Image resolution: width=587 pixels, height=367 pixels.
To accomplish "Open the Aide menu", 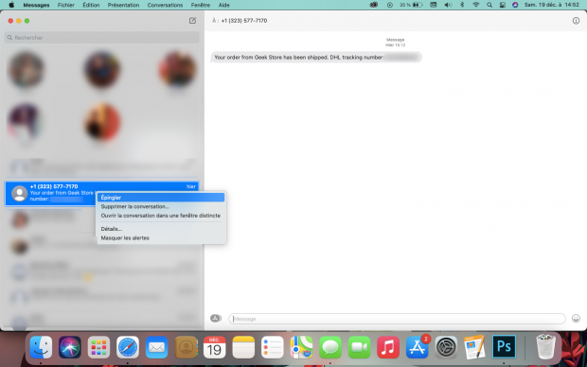I will 223,5.
